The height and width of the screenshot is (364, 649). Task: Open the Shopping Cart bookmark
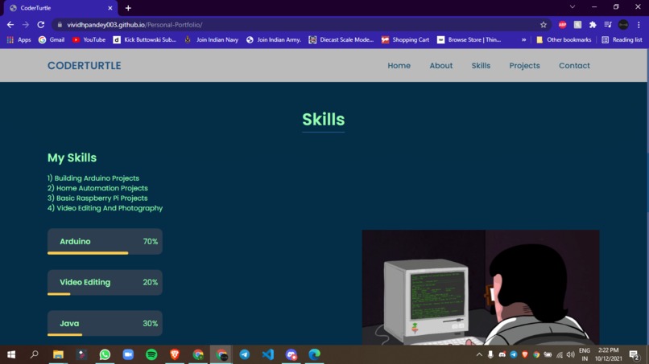[x=405, y=39]
